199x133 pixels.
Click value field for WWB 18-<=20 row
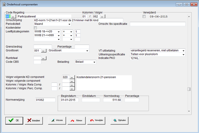77,32
